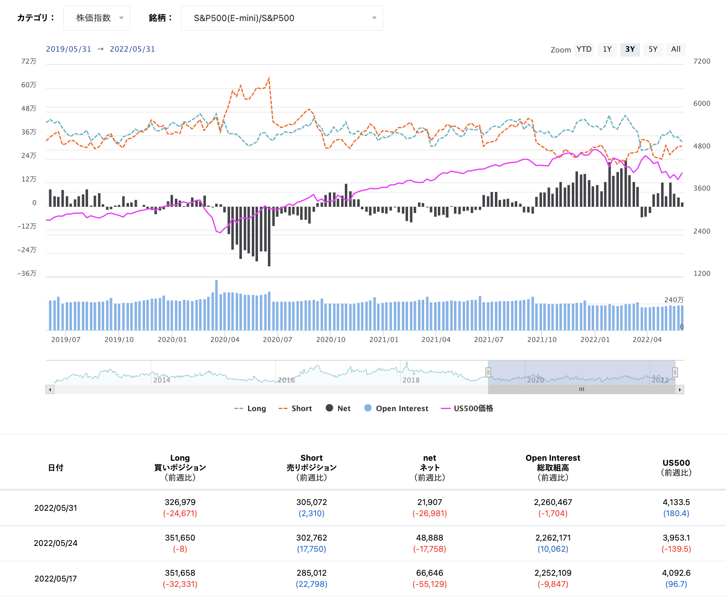This screenshot has width=726, height=603.
Task: Click the Long value 351,658
Action: [180, 573]
